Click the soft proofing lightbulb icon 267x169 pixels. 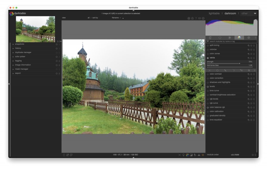click(184, 155)
